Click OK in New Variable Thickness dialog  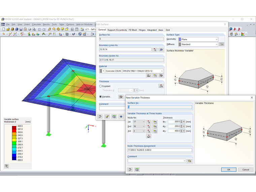pos(229,170)
